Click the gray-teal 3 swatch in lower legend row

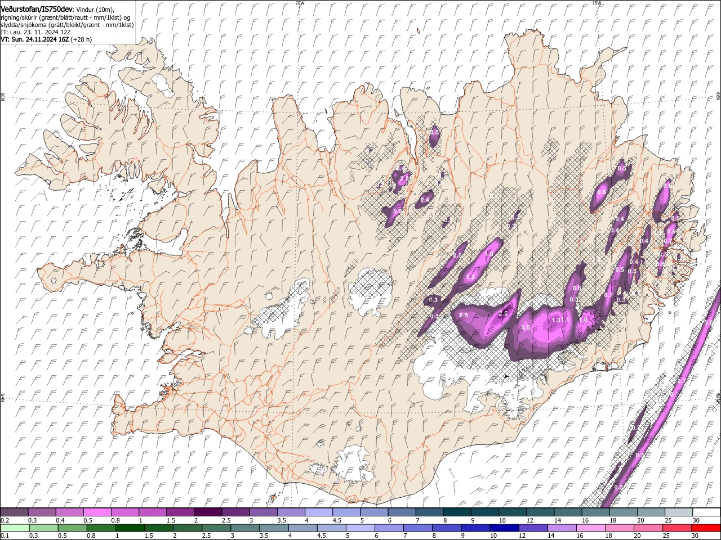245,528
